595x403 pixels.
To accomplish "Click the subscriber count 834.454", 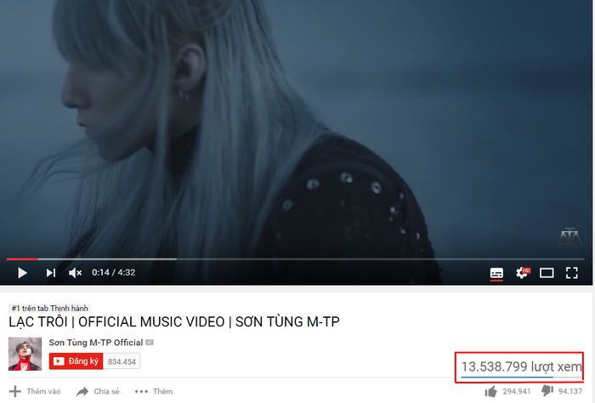I will 122,361.
